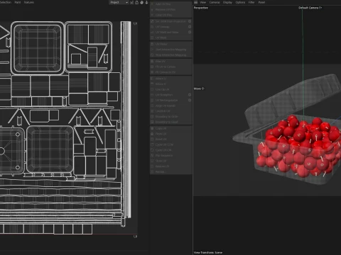Open the viewport hamburger menu icon
This screenshot has height=255, width=341.
coord(195,2)
